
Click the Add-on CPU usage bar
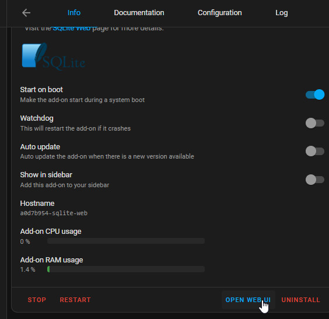coord(126,241)
